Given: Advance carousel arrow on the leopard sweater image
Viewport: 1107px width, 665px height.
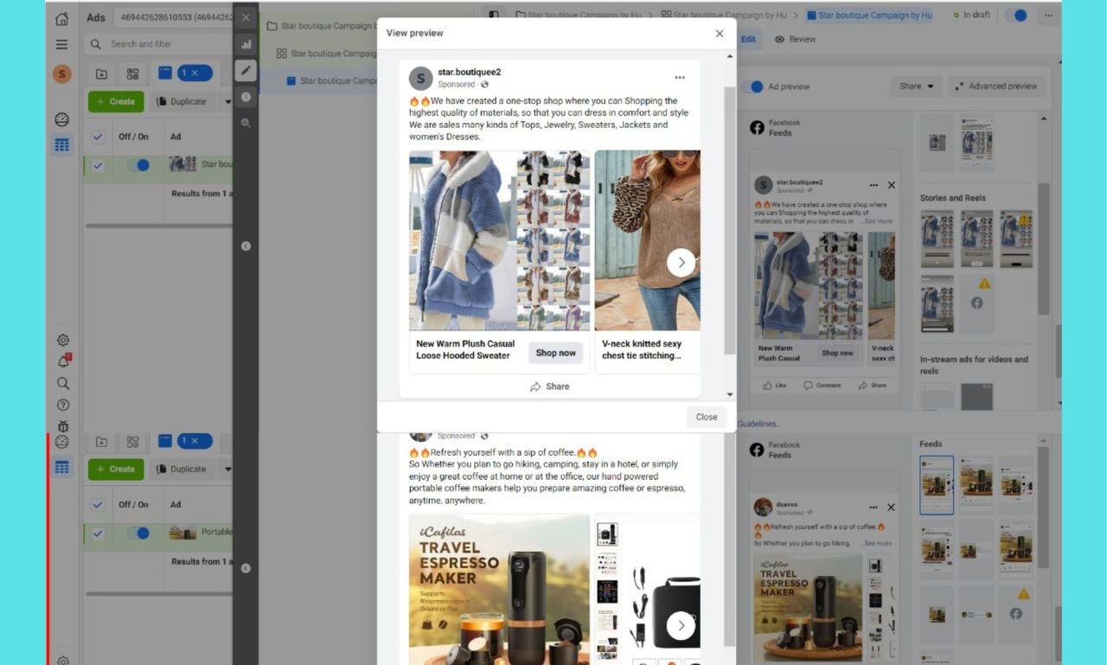Looking at the screenshot, I should [681, 262].
